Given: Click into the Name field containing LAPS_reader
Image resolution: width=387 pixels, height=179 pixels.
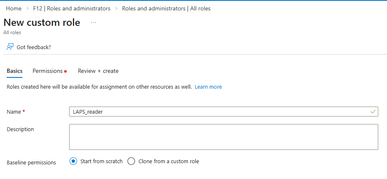Looking at the screenshot, I should pos(217,112).
